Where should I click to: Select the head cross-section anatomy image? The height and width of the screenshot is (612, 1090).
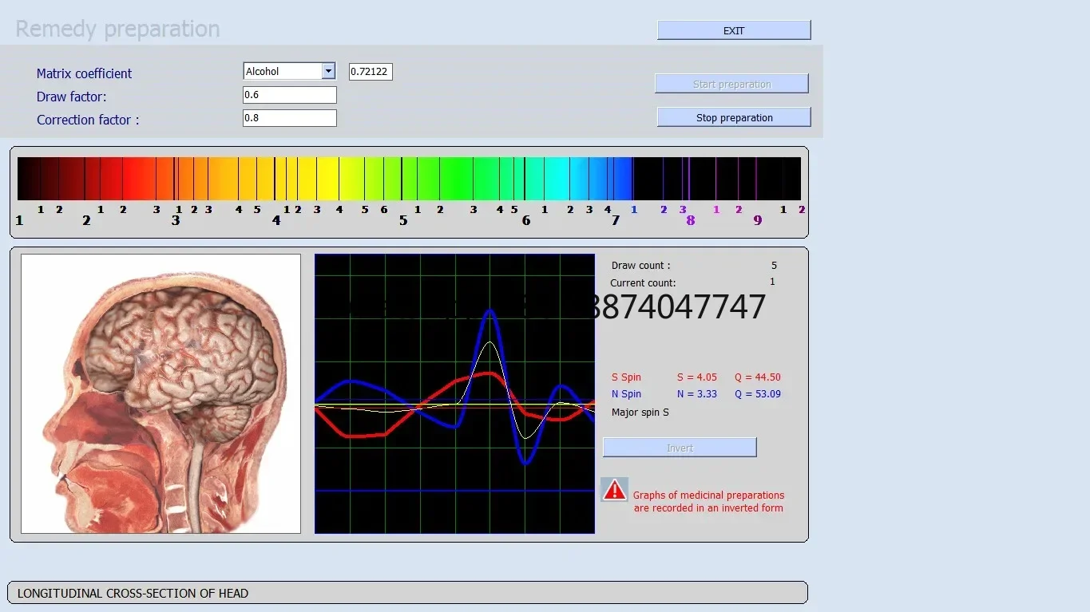[161, 393]
